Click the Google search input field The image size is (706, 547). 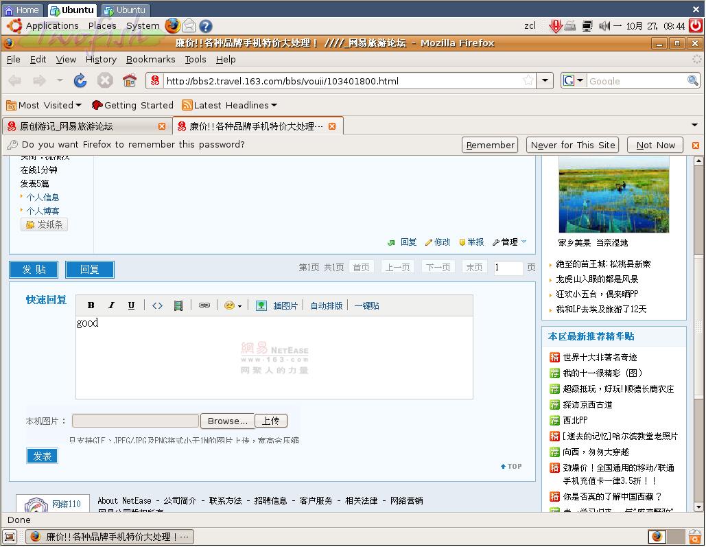click(x=637, y=81)
